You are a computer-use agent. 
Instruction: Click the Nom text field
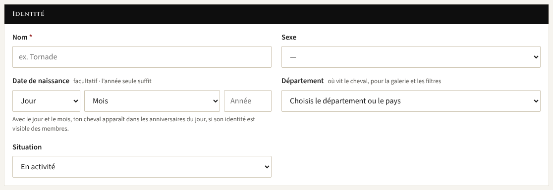click(142, 57)
